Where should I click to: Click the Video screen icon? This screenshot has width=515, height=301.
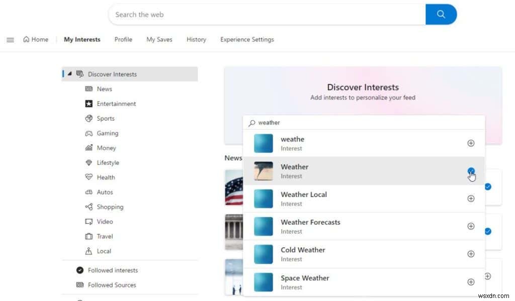tap(89, 222)
